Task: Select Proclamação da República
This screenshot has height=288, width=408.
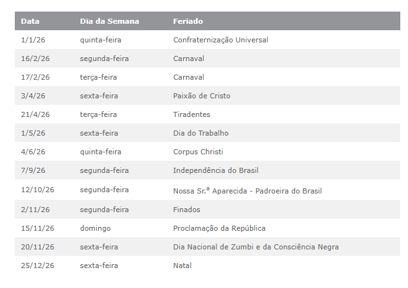Action: click(x=219, y=228)
